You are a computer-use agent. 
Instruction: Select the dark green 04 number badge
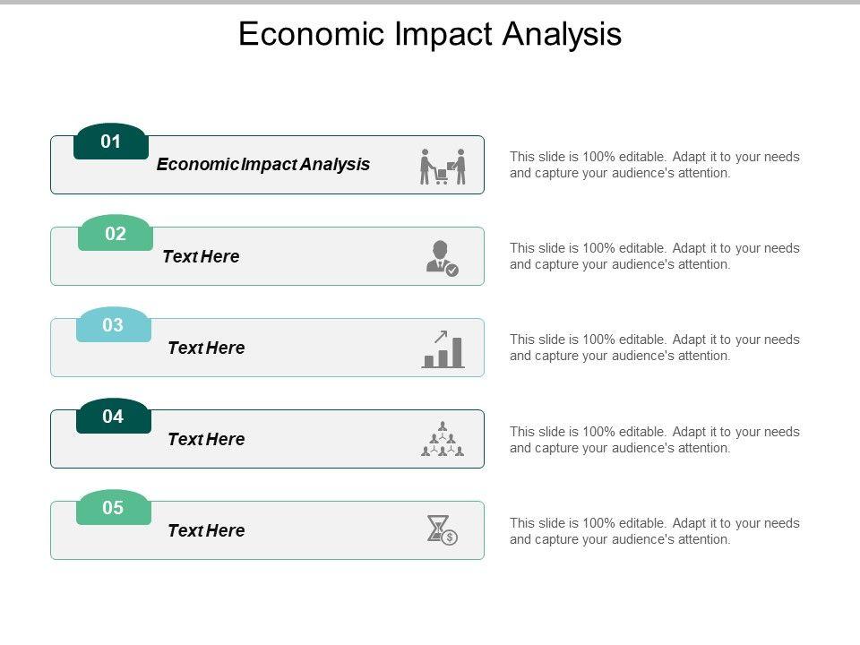(113, 417)
